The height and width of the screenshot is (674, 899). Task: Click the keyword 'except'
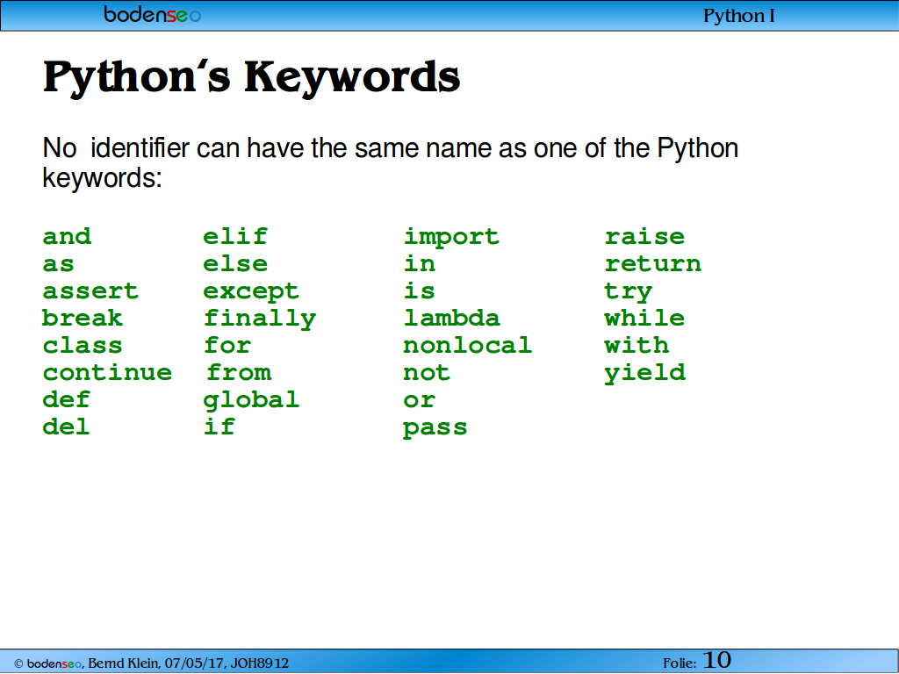[x=251, y=292]
